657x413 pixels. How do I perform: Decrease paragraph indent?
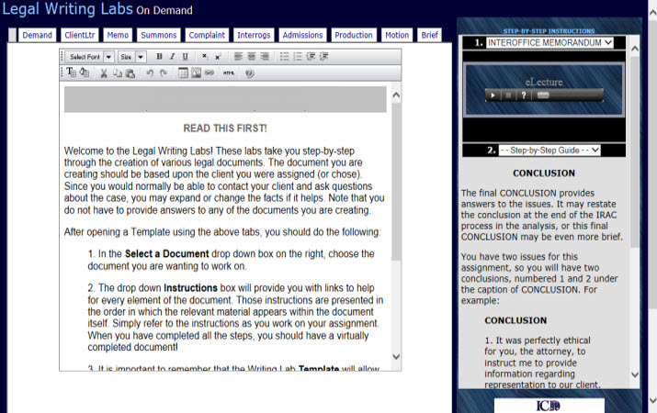[x=311, y=57]
